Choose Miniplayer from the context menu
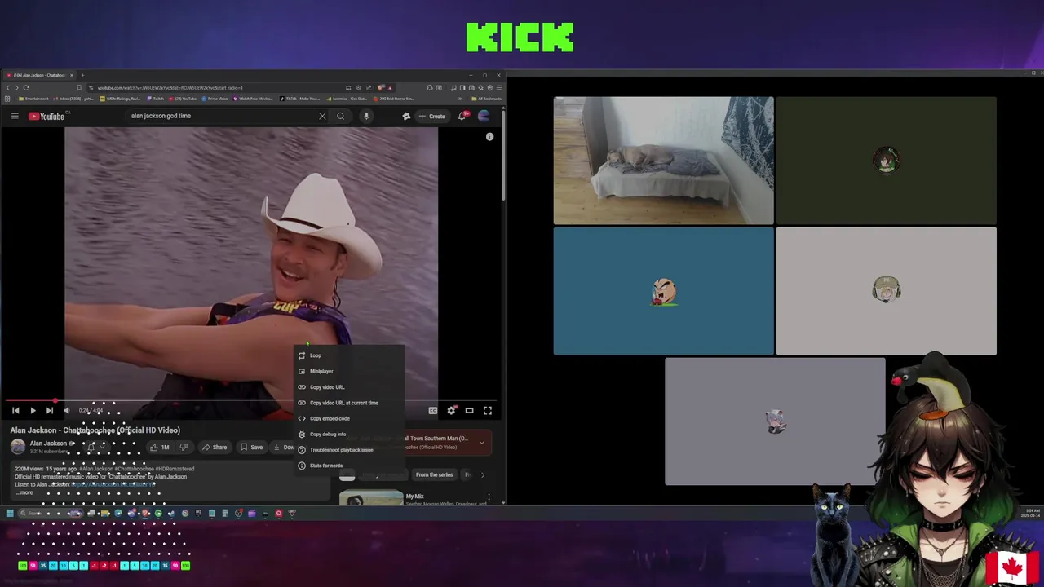 (x=349, y=371)
